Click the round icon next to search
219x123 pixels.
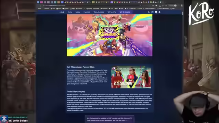[x=152, y=12]
